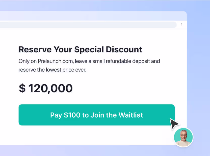Select the $ 120,000 price text
The height and width of the screenshot is (156, 210).
click(46, 88)
